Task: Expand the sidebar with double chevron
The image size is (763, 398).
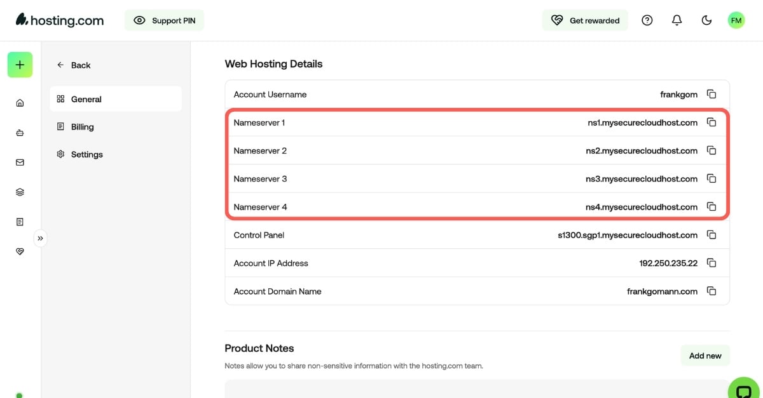Action: point(40,238)
